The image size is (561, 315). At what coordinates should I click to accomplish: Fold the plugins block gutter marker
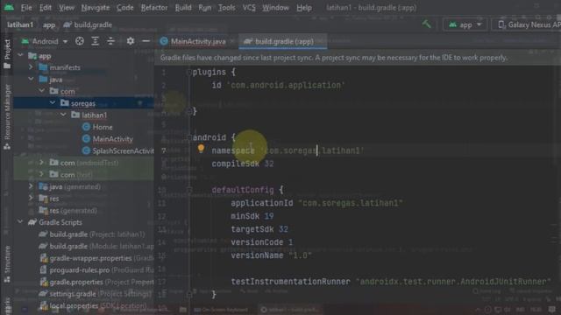click(189, 72)
